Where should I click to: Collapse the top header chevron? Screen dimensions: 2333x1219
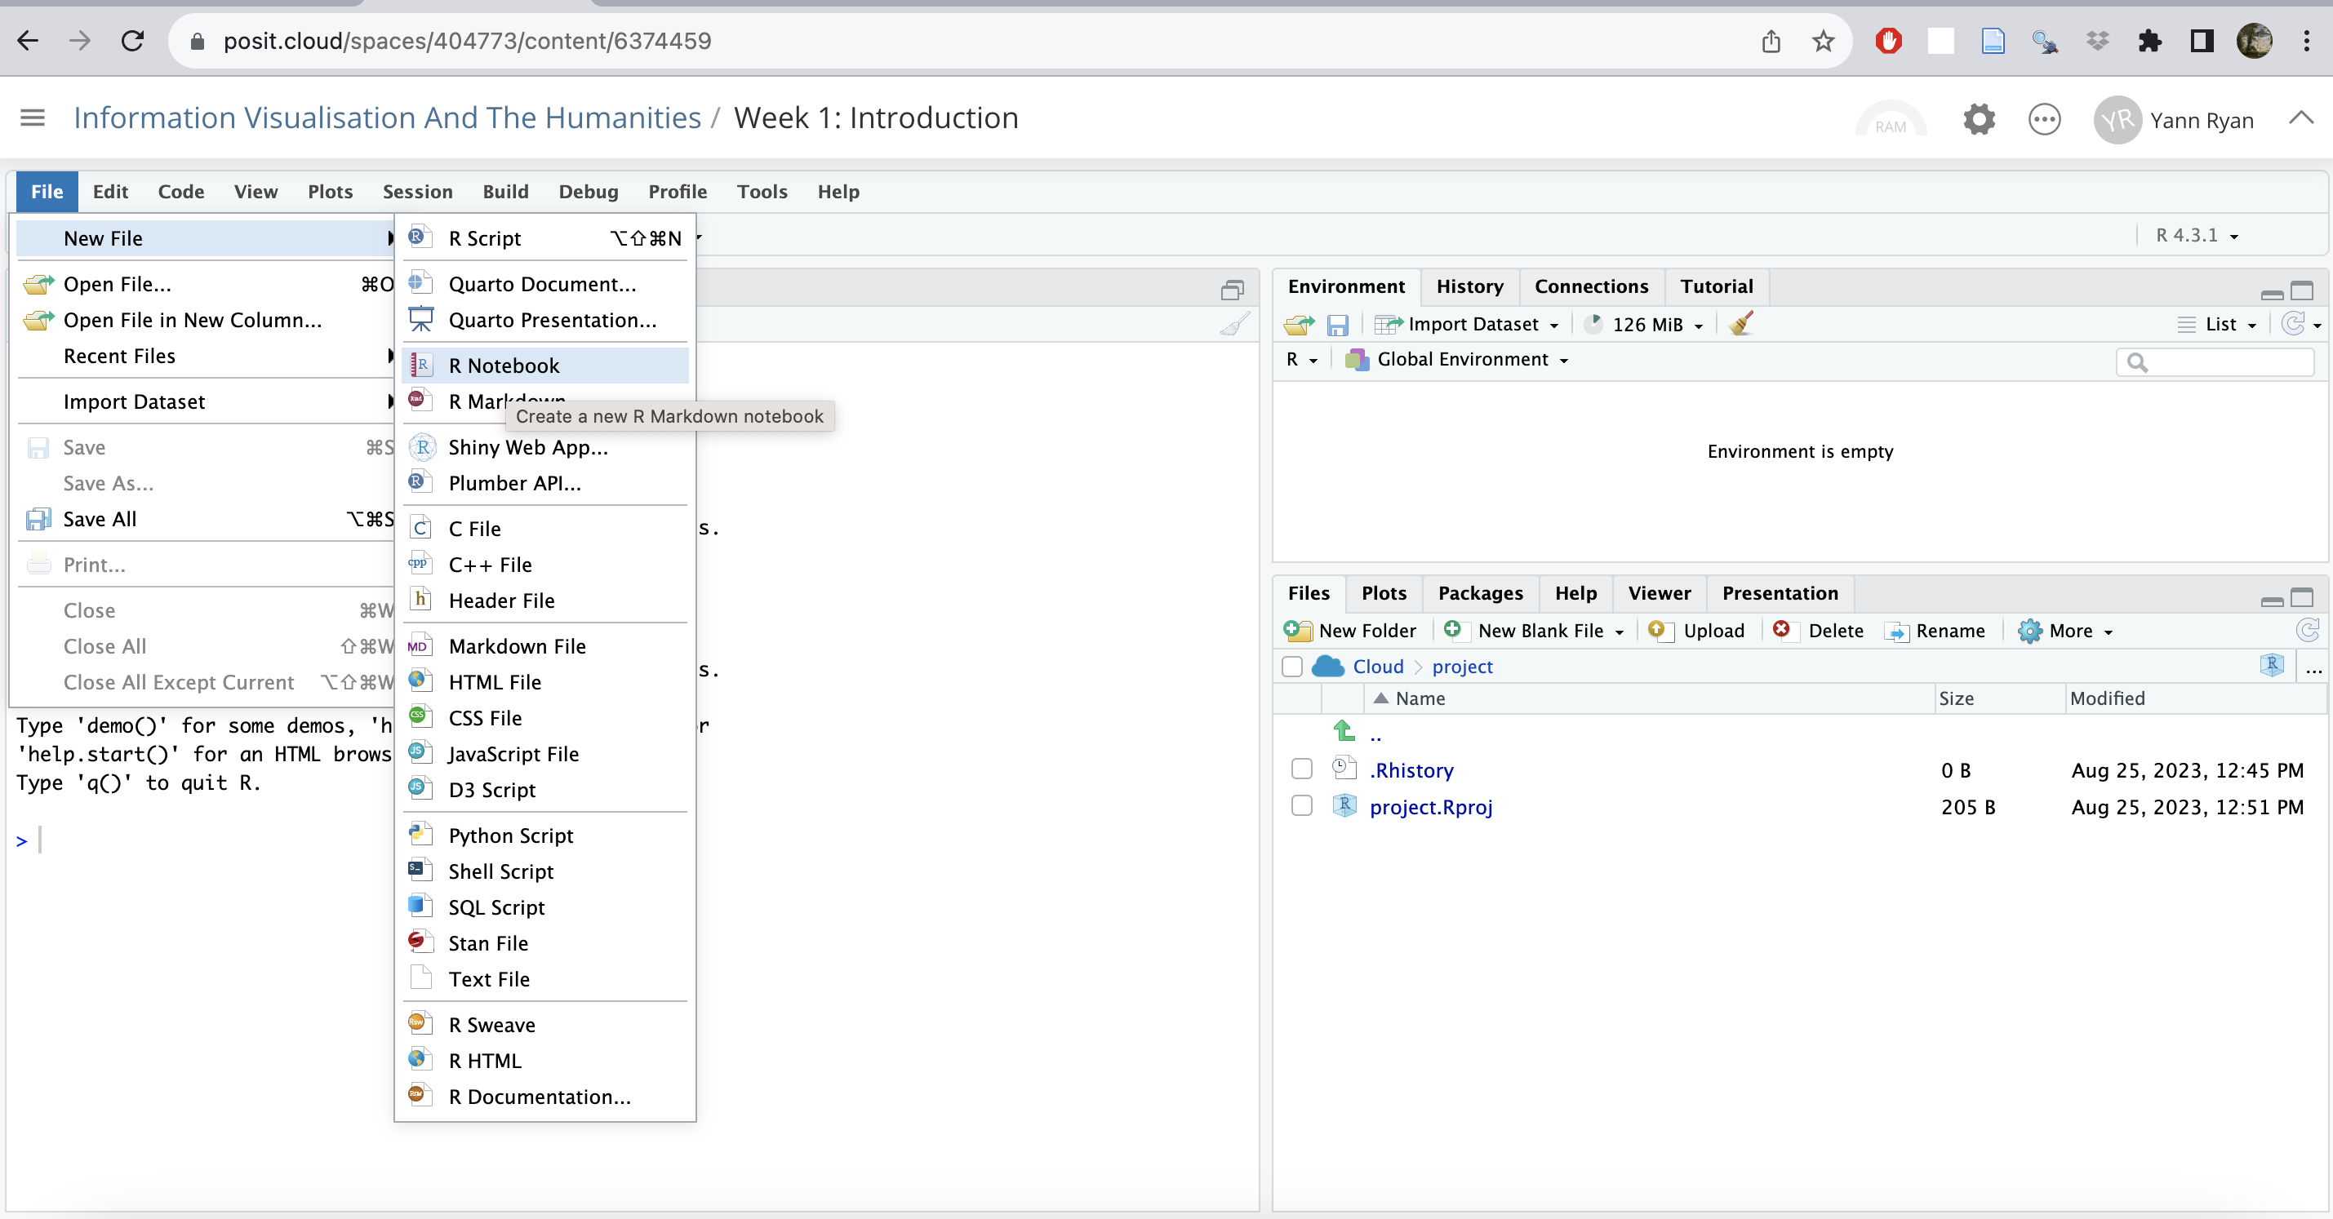(x=2300, y=117)
